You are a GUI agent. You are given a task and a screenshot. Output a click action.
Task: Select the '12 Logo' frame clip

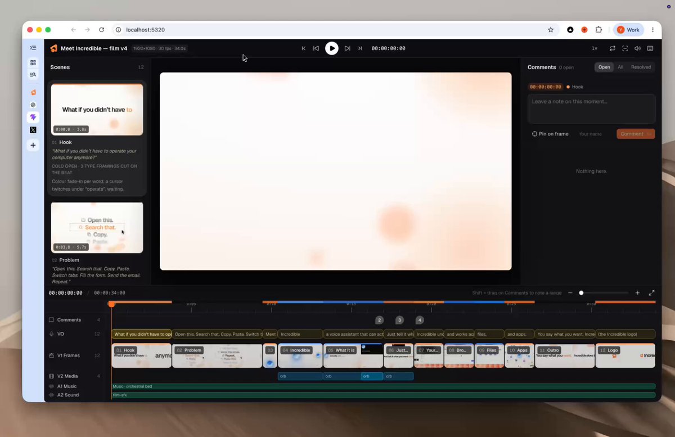[x=625, y=355]
